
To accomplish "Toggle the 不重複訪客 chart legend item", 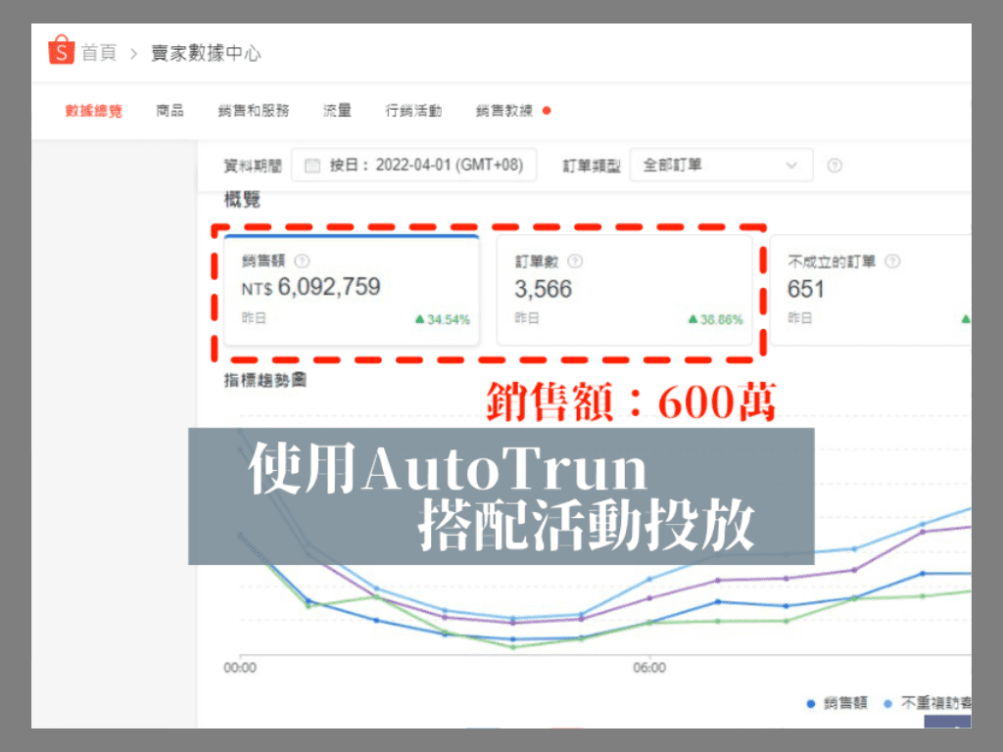I will click(x=927, y=703).
